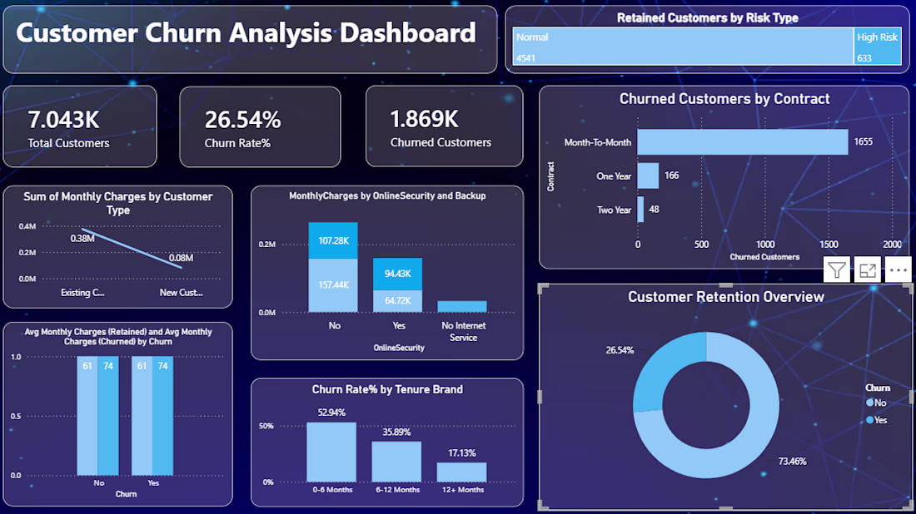Select the Churn Rate% card
Image resolution: width=916 pixels, height=514 pixels.
(x=260, y=126)
